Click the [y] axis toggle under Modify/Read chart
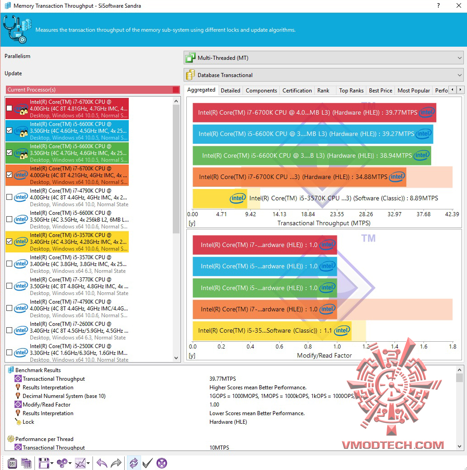467x470 pixels. (x=192, y=355)
